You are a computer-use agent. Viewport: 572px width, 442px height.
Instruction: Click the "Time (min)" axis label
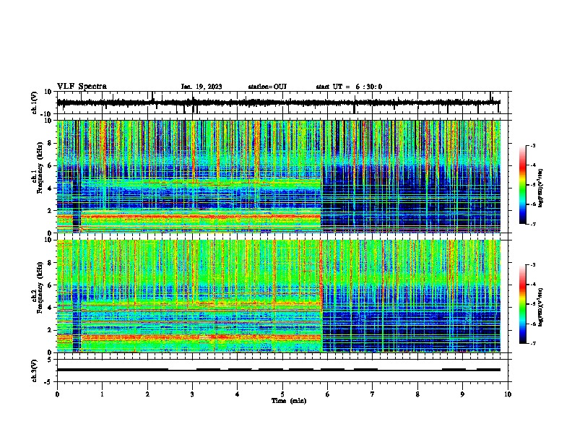[x=289, y=401]
